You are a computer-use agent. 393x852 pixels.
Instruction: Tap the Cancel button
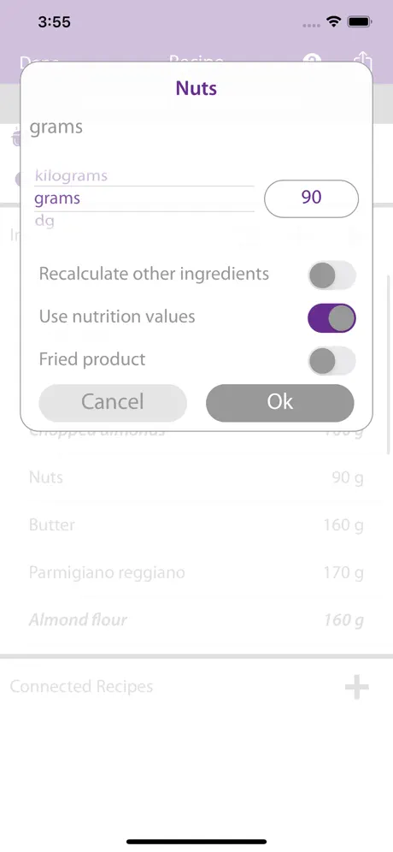[113, 403]
